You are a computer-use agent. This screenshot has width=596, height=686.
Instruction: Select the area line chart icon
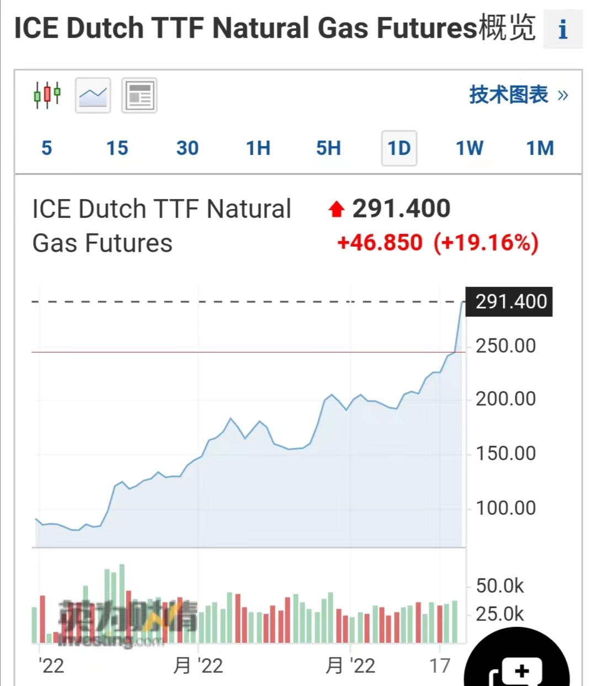93,95
